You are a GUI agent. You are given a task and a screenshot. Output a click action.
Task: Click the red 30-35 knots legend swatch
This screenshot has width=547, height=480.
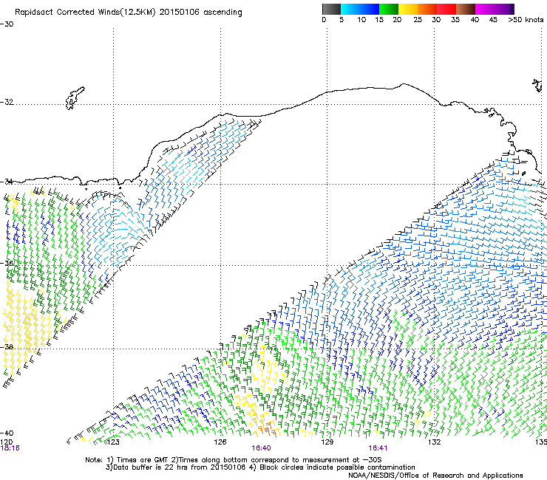tap(446, 9)
